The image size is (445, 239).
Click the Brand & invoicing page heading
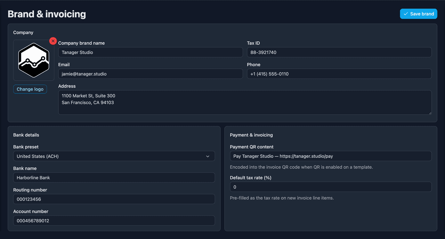[47, 14]
